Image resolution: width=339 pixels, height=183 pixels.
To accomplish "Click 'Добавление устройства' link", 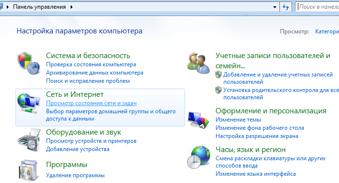I will click(x=77, y=149).
